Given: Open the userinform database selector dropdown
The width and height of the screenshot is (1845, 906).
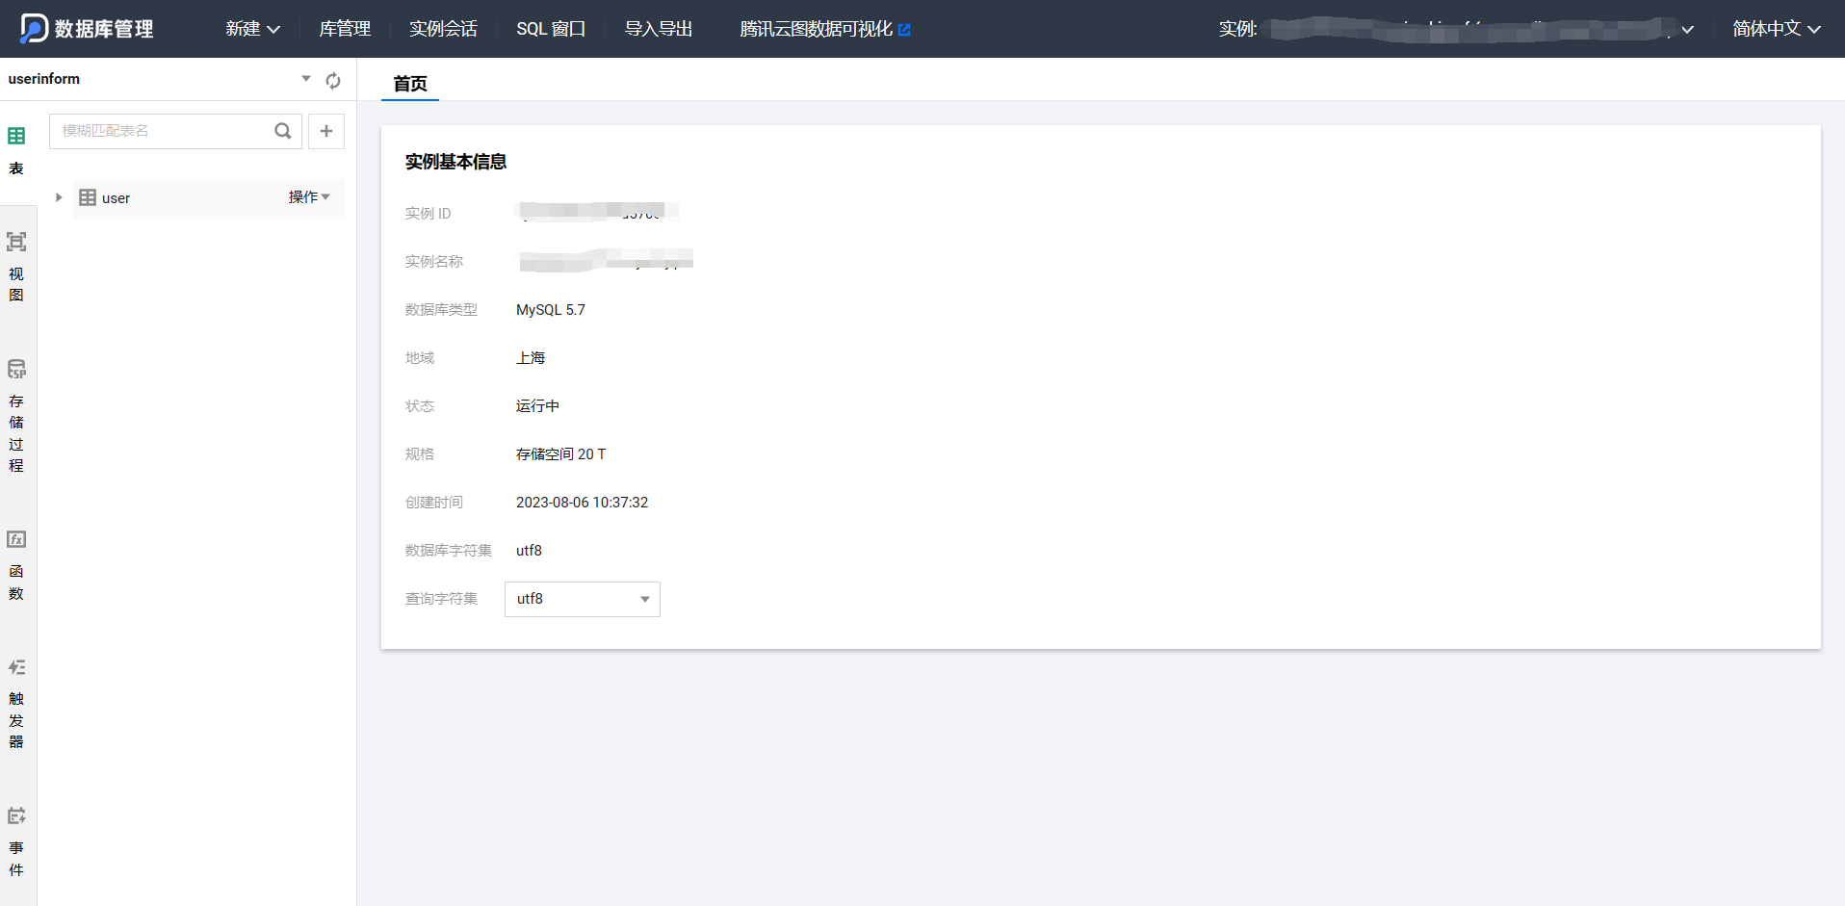Looking at the screenshot, I should 306,79.
